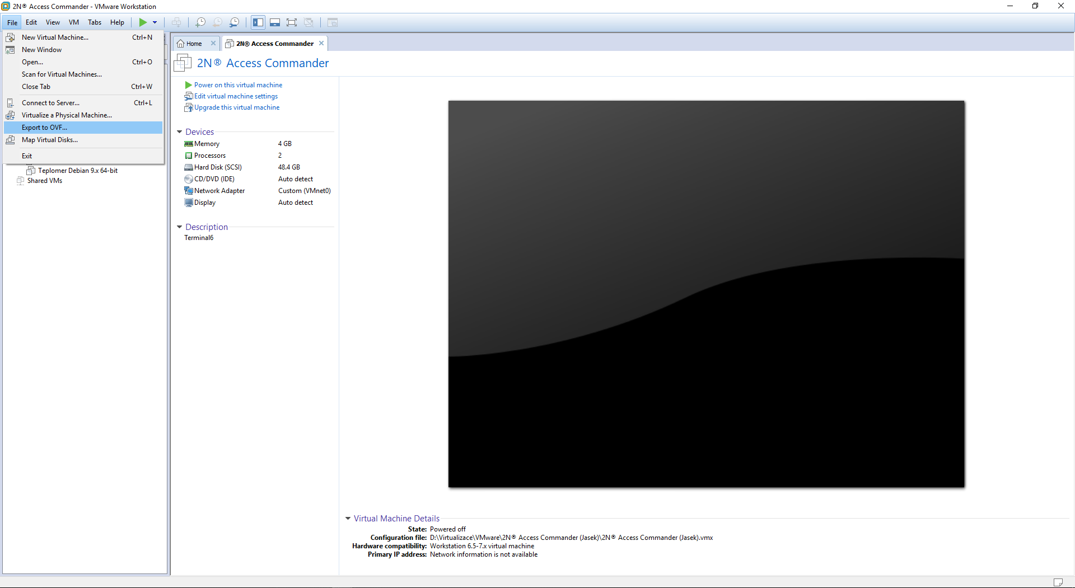1075x588 pixels.
Task: Select Connect to Server... entry
Action: click(x=83, y=103)
